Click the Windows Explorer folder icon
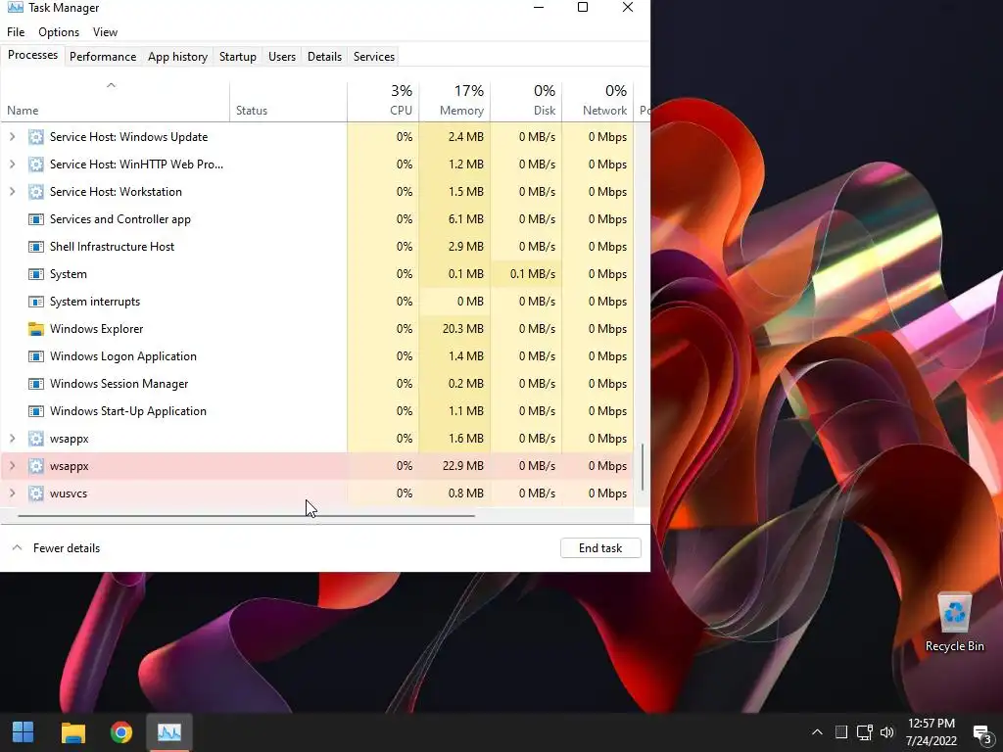The image size is (1003, 752). pyautogui.click(x=36, y=329)
